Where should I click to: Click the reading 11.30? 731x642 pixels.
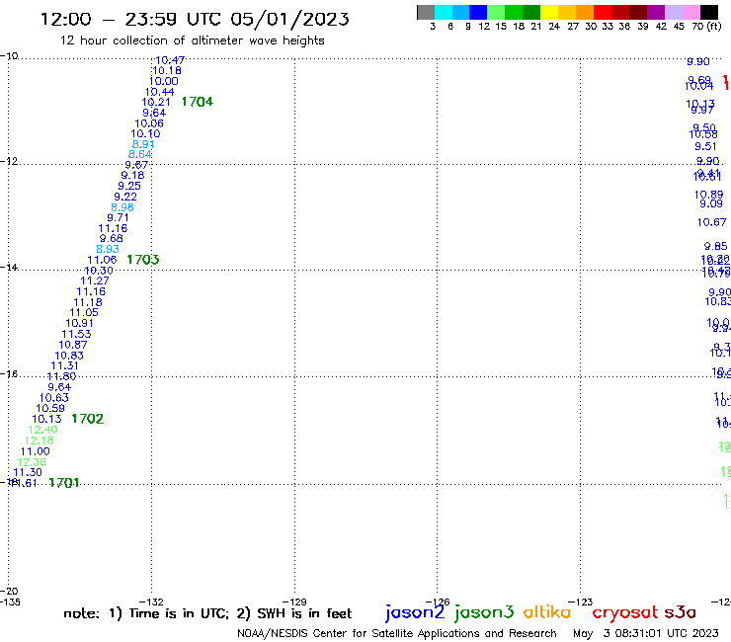click(x=28, y=472)
